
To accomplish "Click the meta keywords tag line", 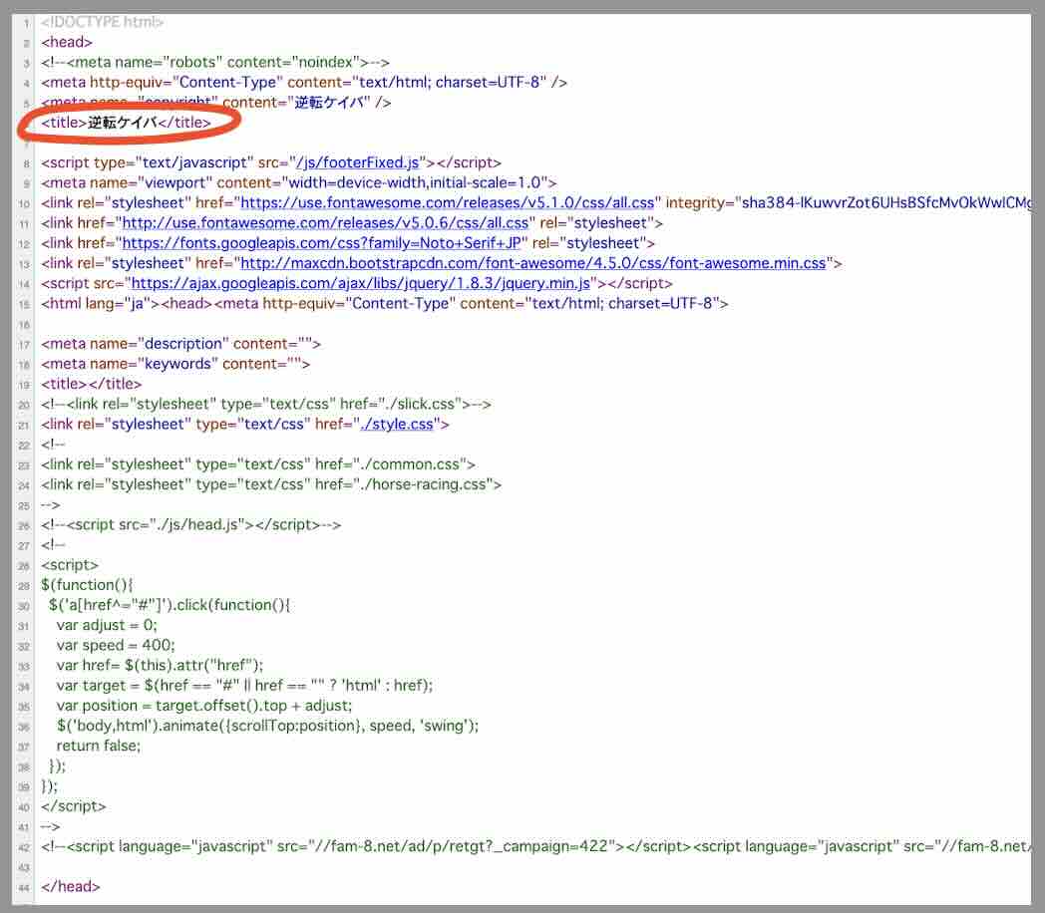I will pyautogui.click(x=175, y=364).
